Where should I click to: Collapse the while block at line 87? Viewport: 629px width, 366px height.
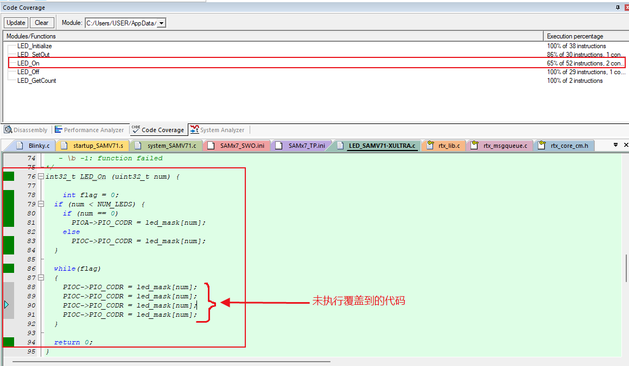click(x=41, y=278)
